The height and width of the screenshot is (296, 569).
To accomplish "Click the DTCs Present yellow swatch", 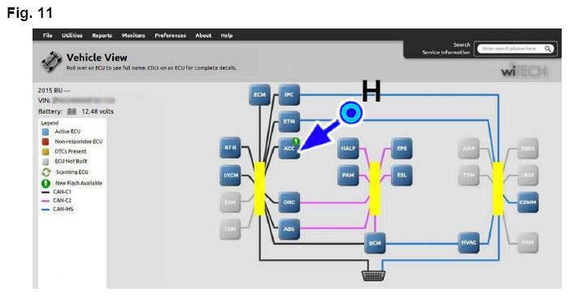I will [x=46, y=151].
